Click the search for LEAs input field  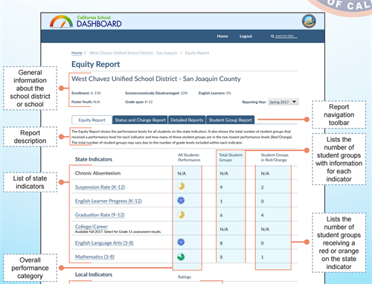click(x=286, y=36)
